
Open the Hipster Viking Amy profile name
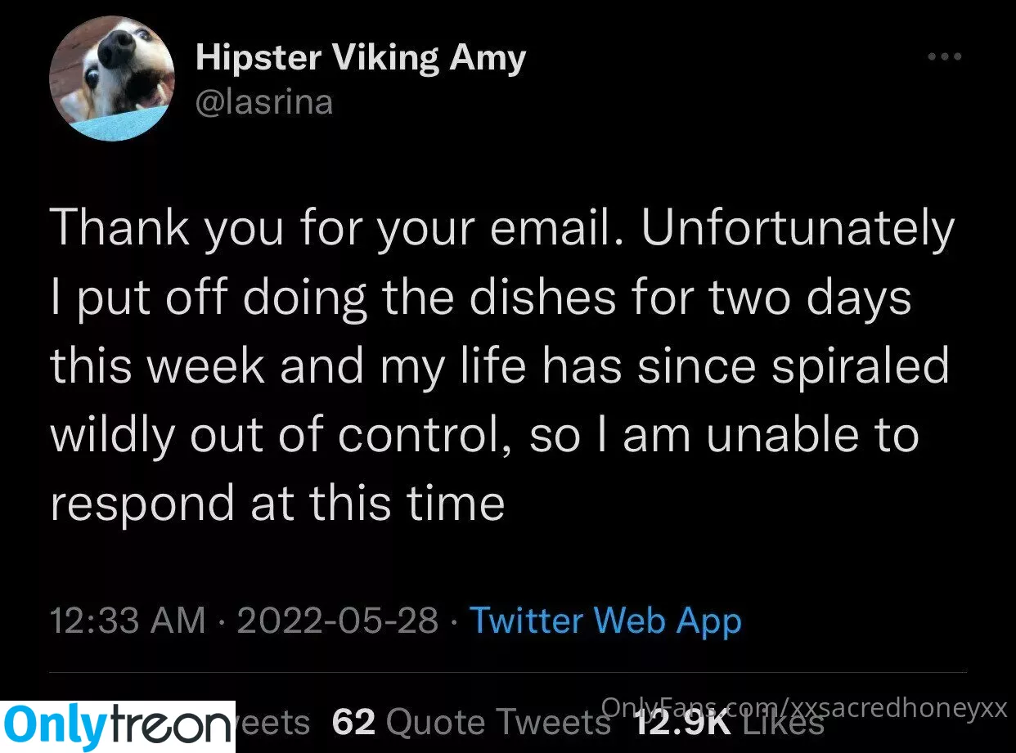tap(361, 58)
